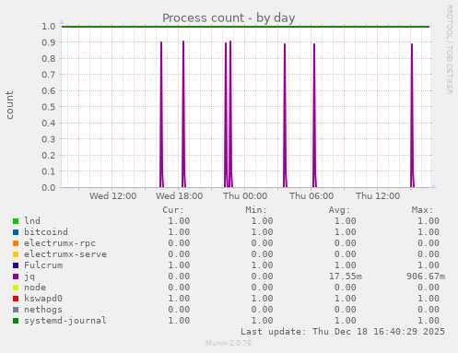Click the bitcoind Max value 1.00

coord(429,232)
